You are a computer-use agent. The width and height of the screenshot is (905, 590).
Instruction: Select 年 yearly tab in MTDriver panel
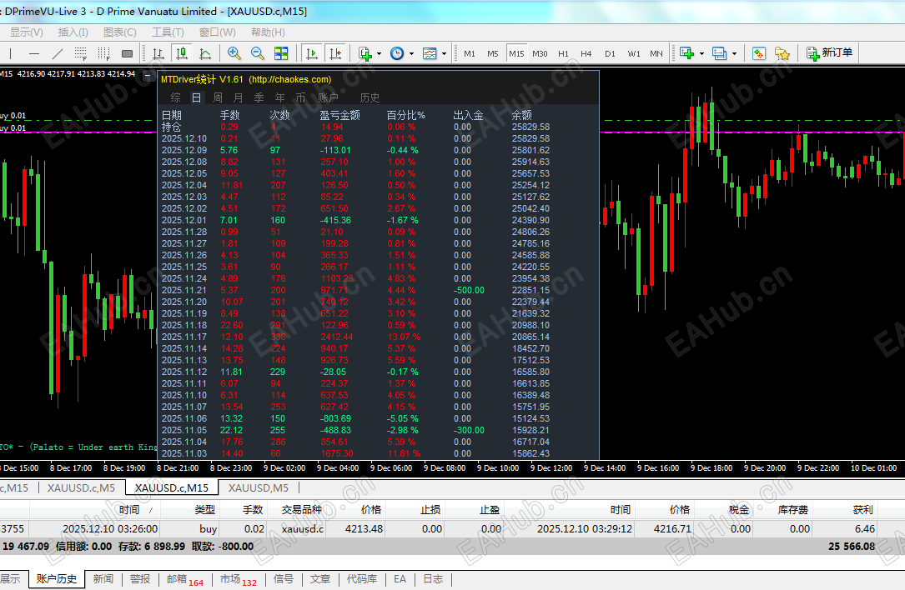click(x=280, y=97)
